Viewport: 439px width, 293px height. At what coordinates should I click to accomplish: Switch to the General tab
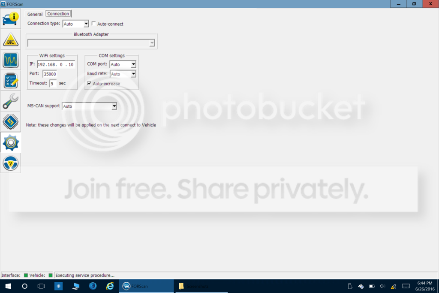coord(35,14)
